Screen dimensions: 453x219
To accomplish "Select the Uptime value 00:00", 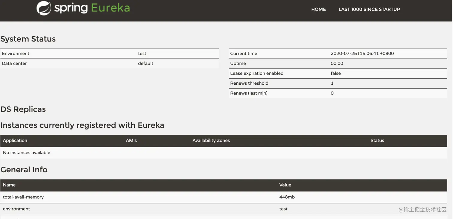I will click(x=337, y=63).
